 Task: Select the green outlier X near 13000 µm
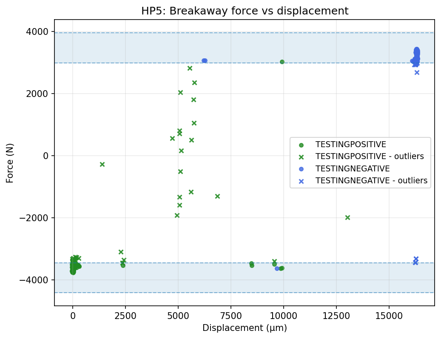347,217
